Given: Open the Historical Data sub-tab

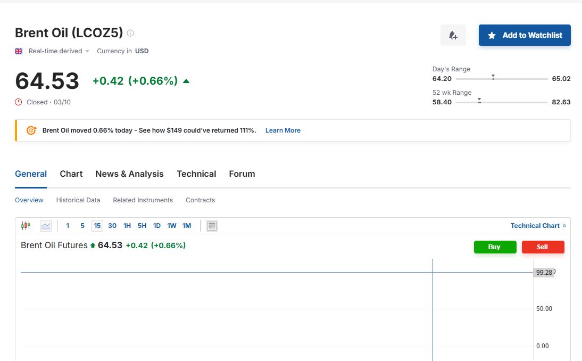Looking at the screenshot, I should pyautogui.click(x=78, y=200).
